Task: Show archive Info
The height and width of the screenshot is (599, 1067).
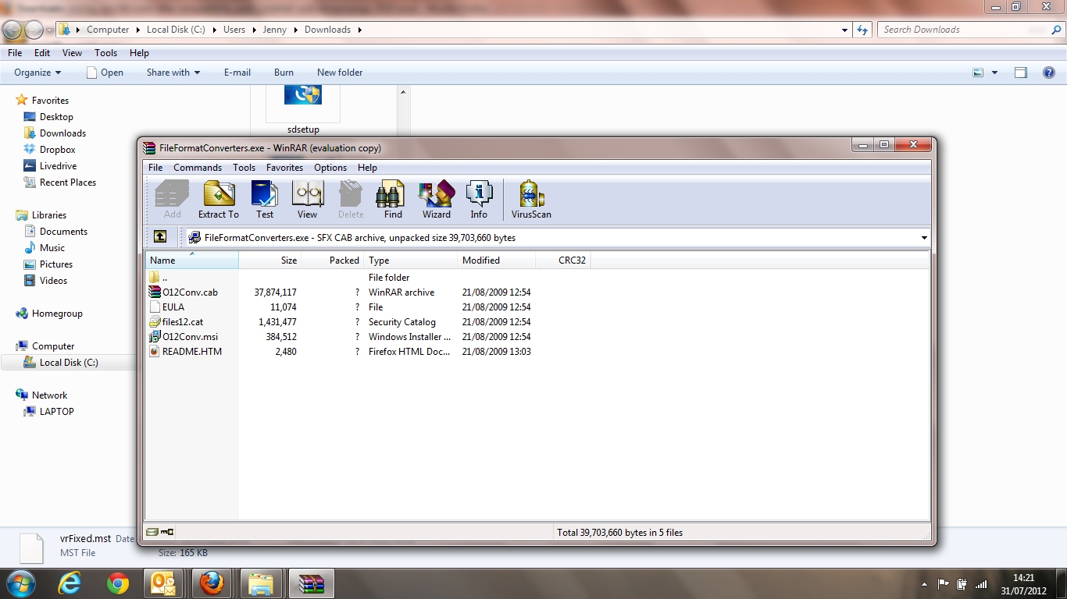Action: point(479,200)
